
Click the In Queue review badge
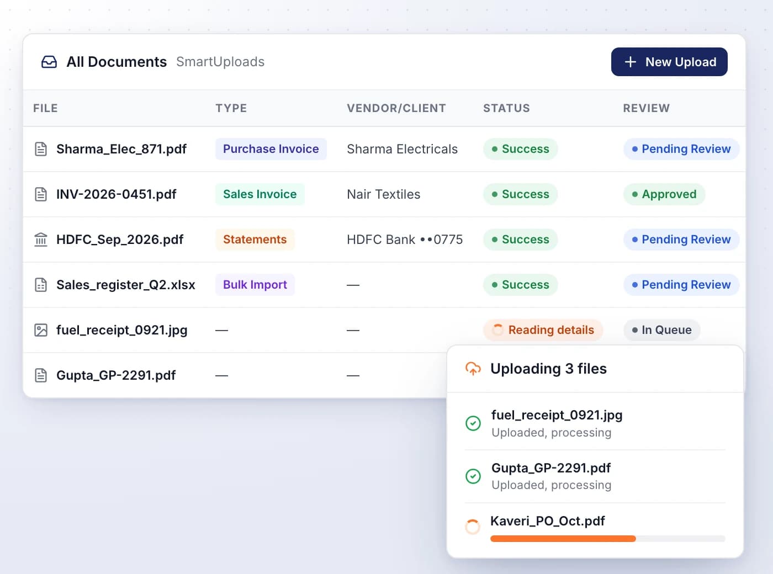click(662, 330)
